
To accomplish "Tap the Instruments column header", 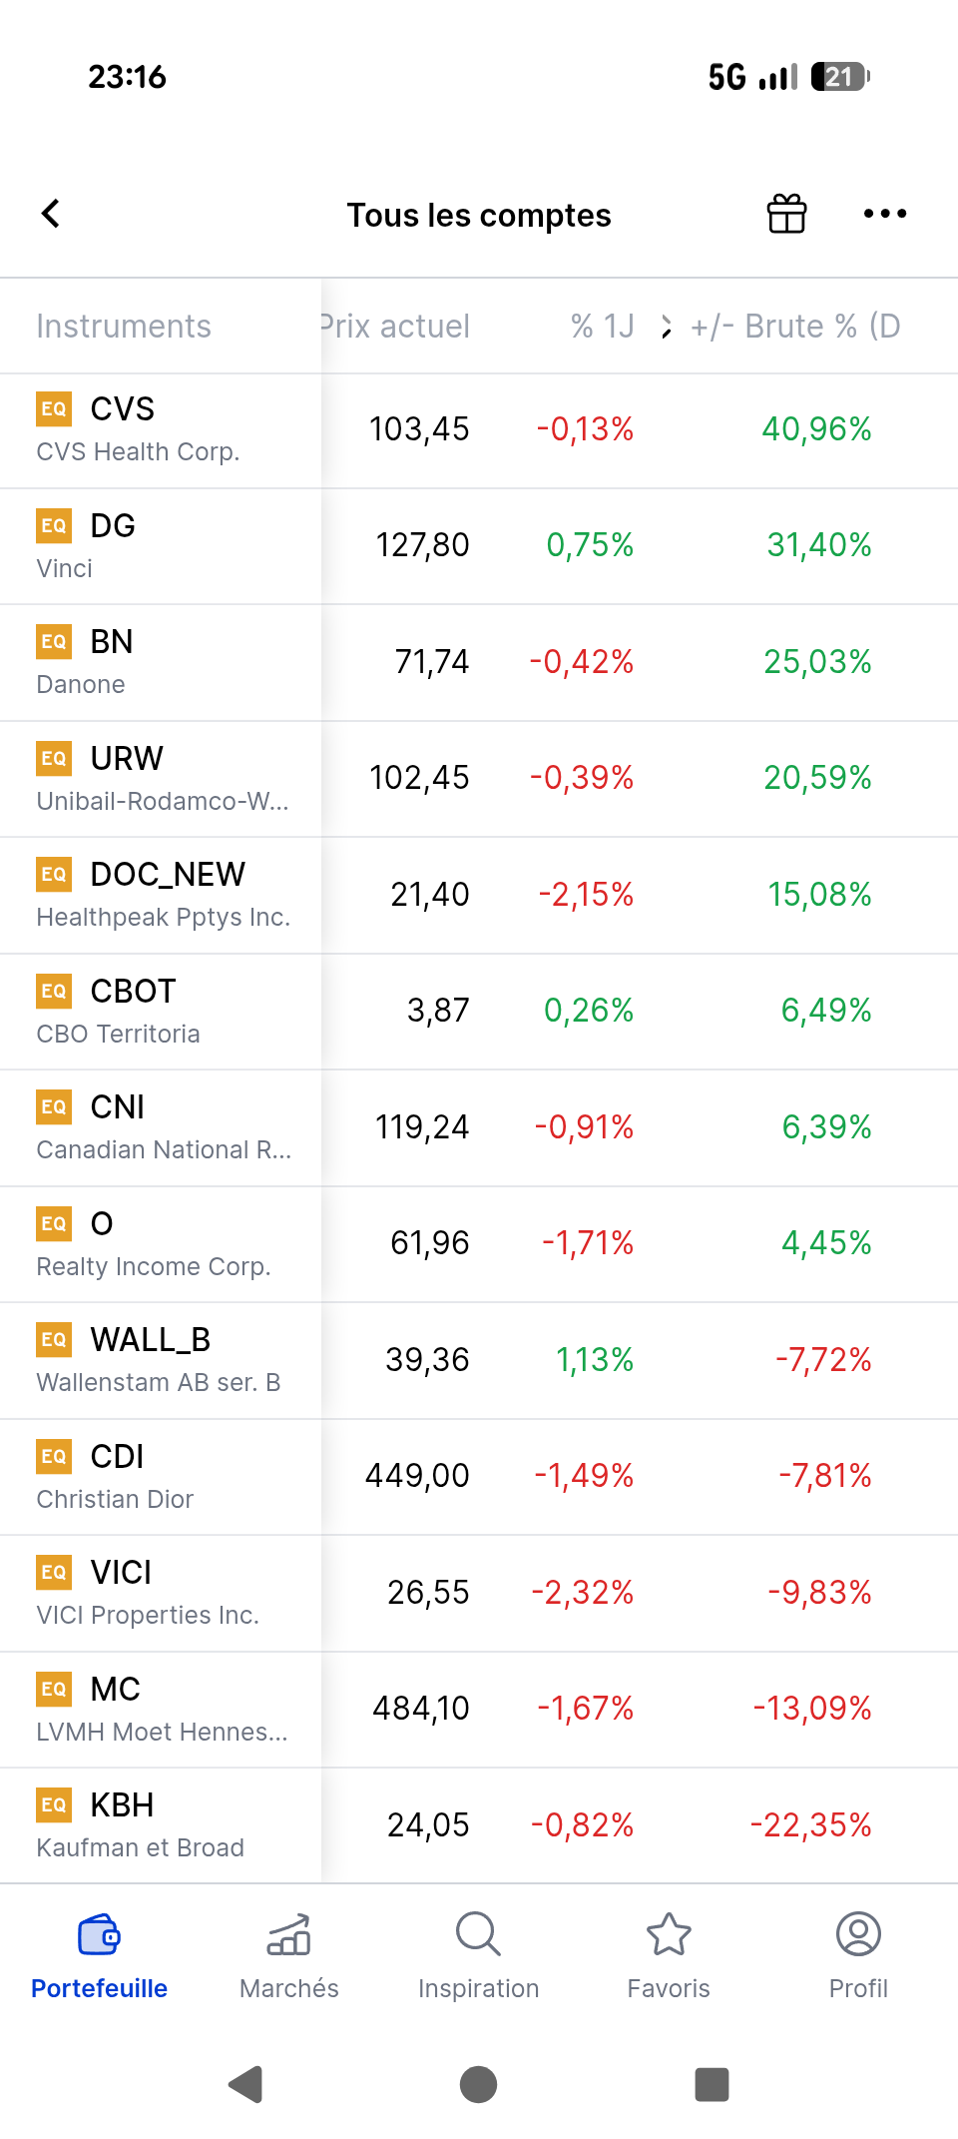I will tap(124, 327).
